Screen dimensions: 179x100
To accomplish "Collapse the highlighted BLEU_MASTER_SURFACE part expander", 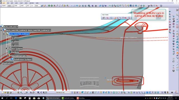I will [4, 34].
